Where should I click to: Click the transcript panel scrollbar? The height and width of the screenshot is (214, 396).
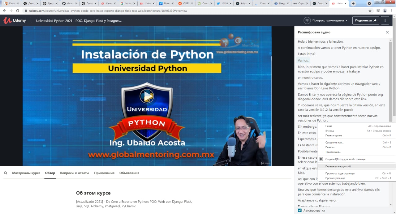coord(390,80)
